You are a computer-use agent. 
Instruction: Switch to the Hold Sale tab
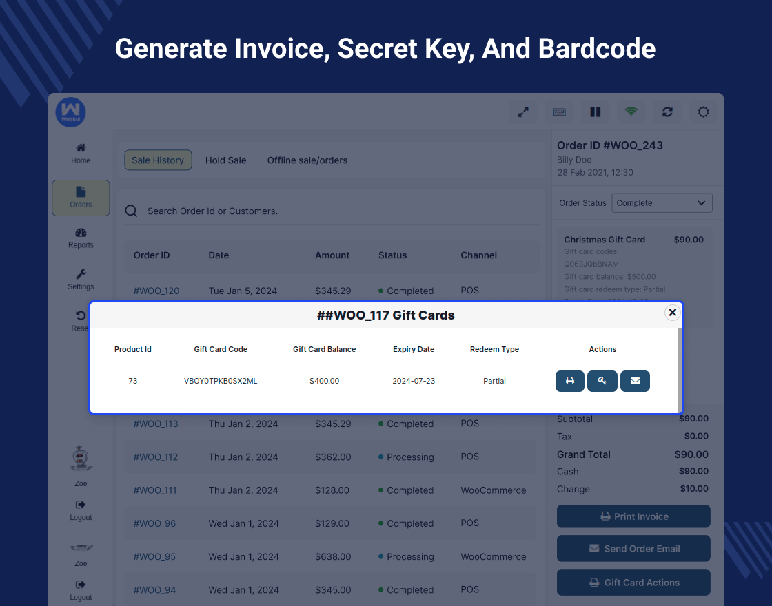(x=225, y=160)
